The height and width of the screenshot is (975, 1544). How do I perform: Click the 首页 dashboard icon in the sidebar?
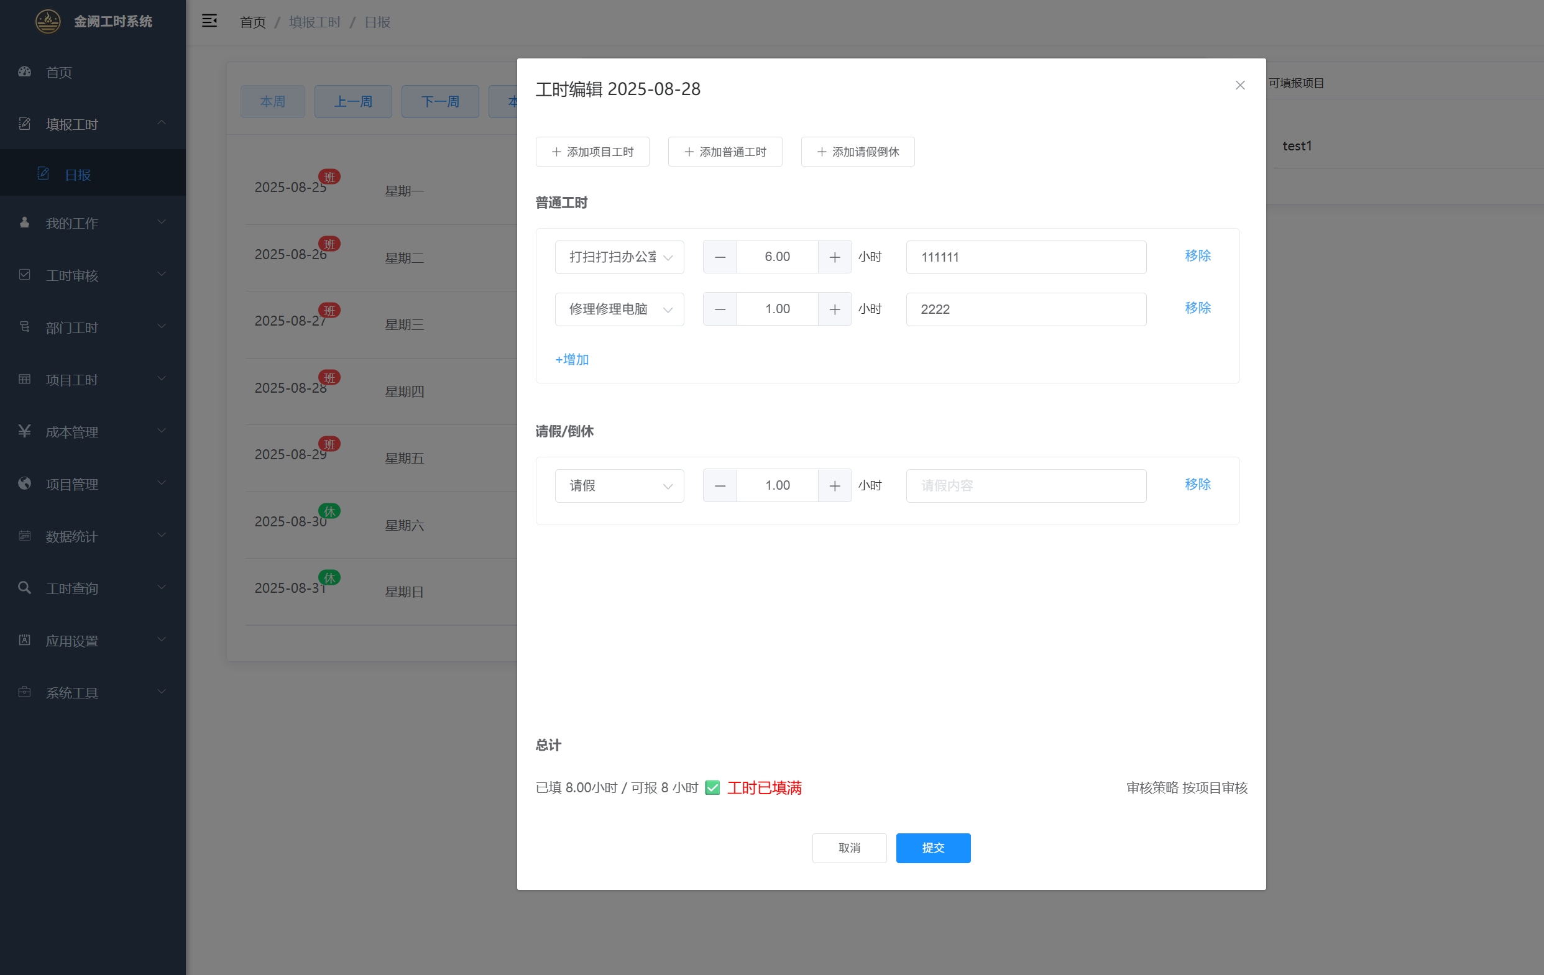pyautogui.click(x=24, y=72)
